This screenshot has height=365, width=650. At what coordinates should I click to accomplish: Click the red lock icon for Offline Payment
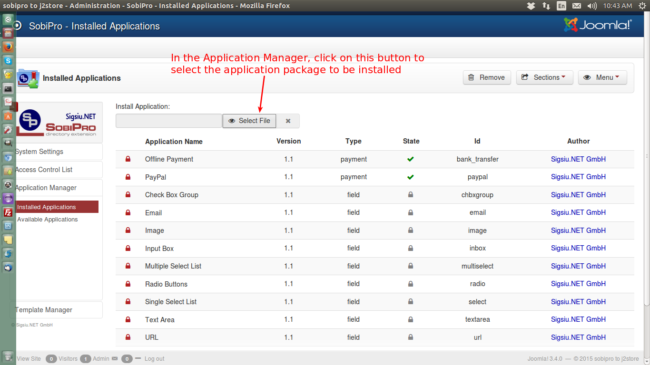(x=128, y=159)
